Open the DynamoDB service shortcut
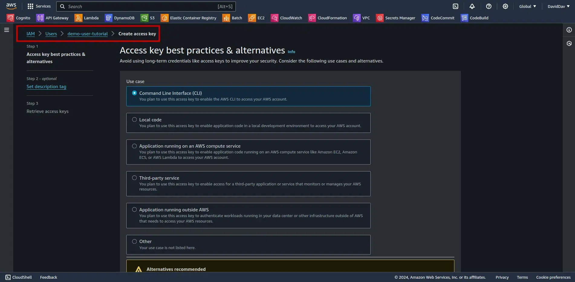575x282 pixels. [x=120, y=18]
